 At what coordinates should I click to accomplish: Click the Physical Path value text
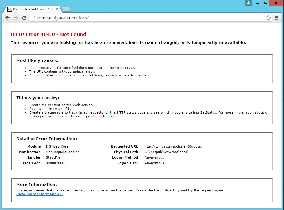pos(166,152)
